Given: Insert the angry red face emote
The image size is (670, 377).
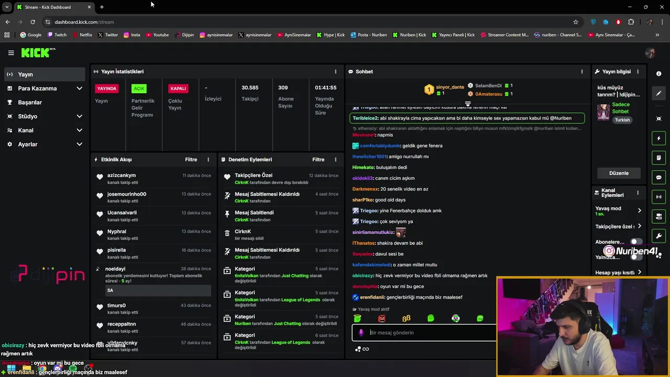Looking at the screenshot, I should click(x=382, y=318).
